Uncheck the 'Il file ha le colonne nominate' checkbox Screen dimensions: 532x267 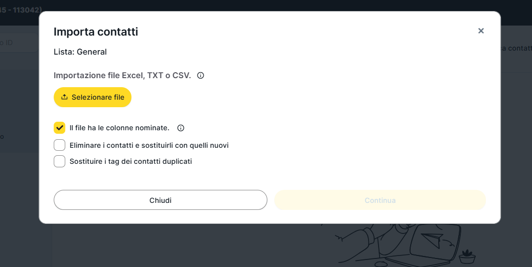click(x=60, y=128)
